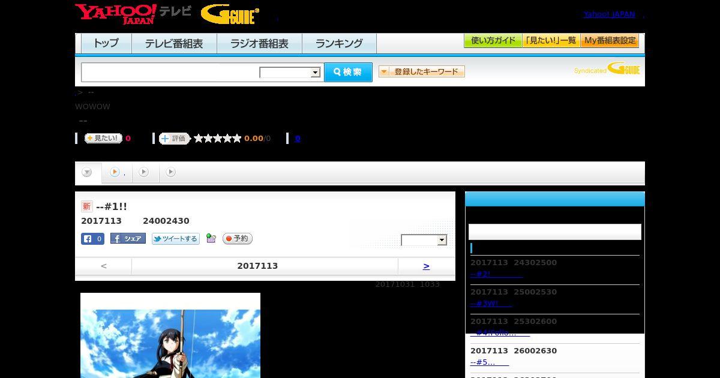
Task: Click the 2017113 24302500 schedule text
Action: pyautogui.click(x=514, y=263)
